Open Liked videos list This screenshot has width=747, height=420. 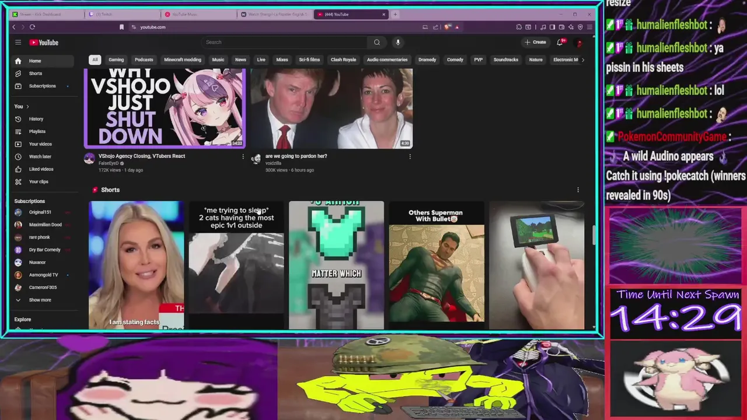coord(44,169)
